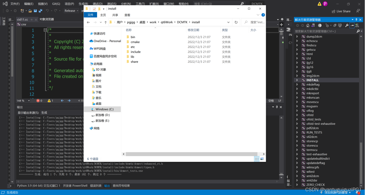Click the Save icon on the Visual Studio toolbar
365x195 pixels.
click(35, 10)
